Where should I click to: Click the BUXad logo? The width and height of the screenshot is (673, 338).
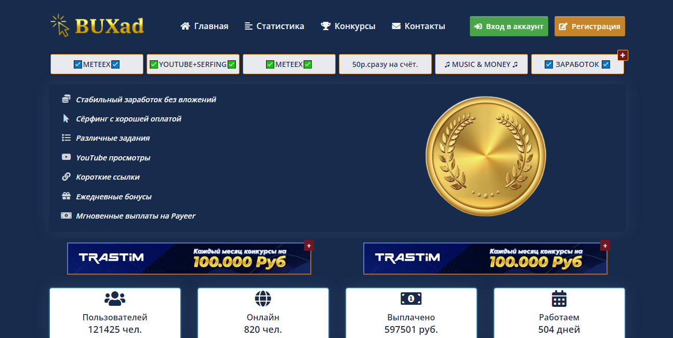pyautogui.click(x=97, y=26)
